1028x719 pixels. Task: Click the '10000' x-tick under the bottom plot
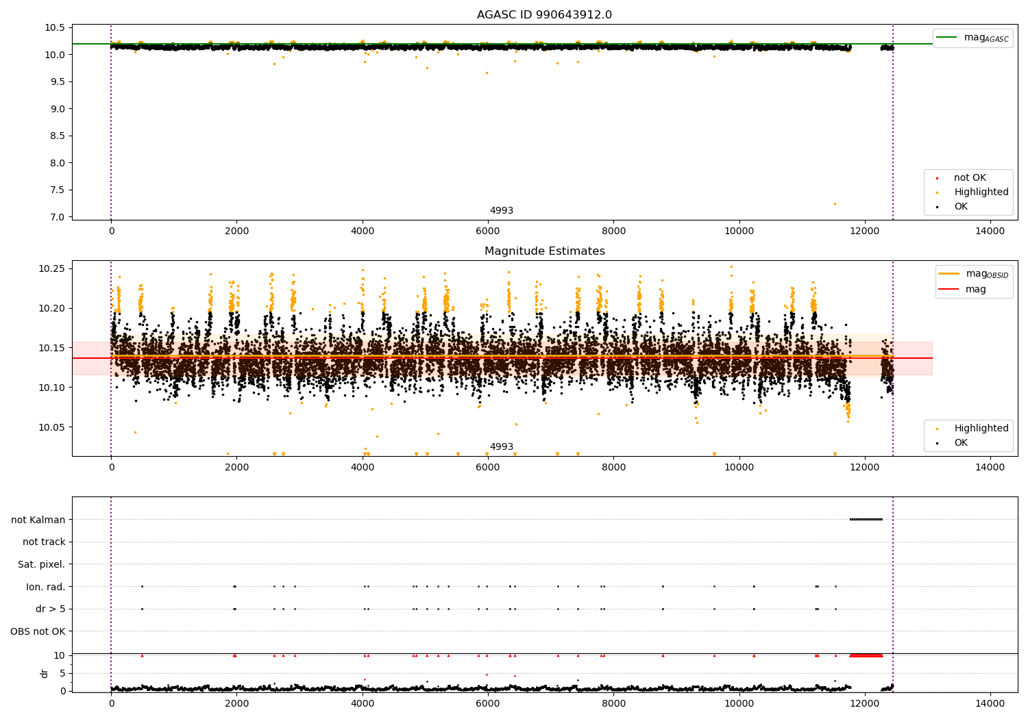739,704
